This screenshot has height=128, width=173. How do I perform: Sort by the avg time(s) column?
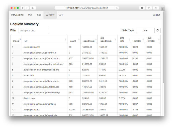pos(153,39)
